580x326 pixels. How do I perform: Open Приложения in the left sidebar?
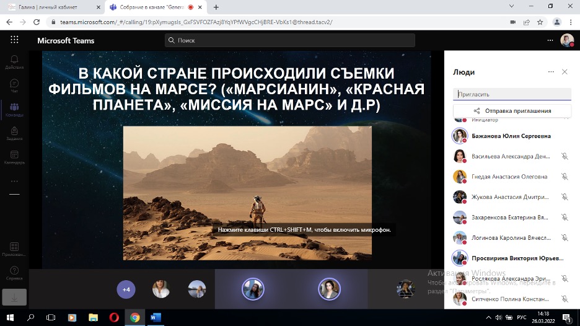coord(14,250)
